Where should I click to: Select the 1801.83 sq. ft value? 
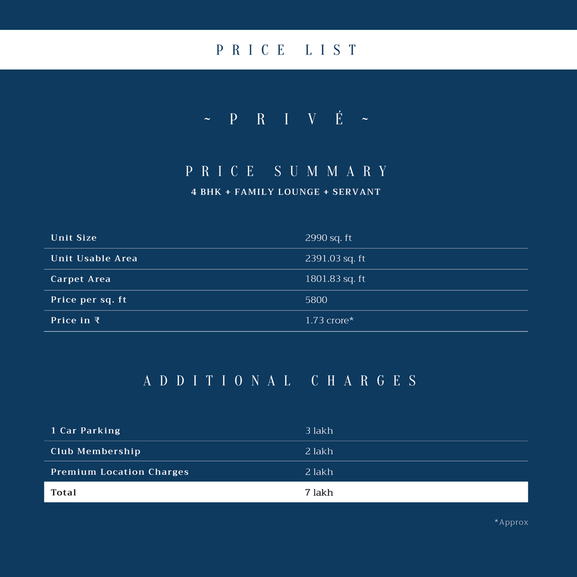pos(335,279)
